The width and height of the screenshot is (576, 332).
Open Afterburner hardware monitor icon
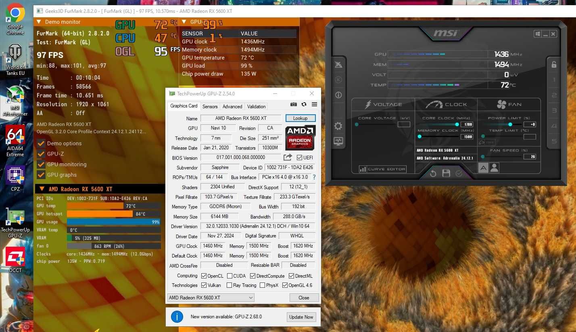click(338, 141)
